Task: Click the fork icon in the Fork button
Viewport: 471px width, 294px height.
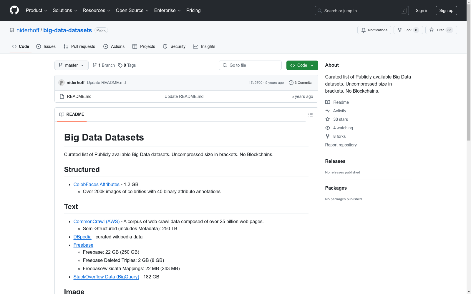Action: (400, 30)
